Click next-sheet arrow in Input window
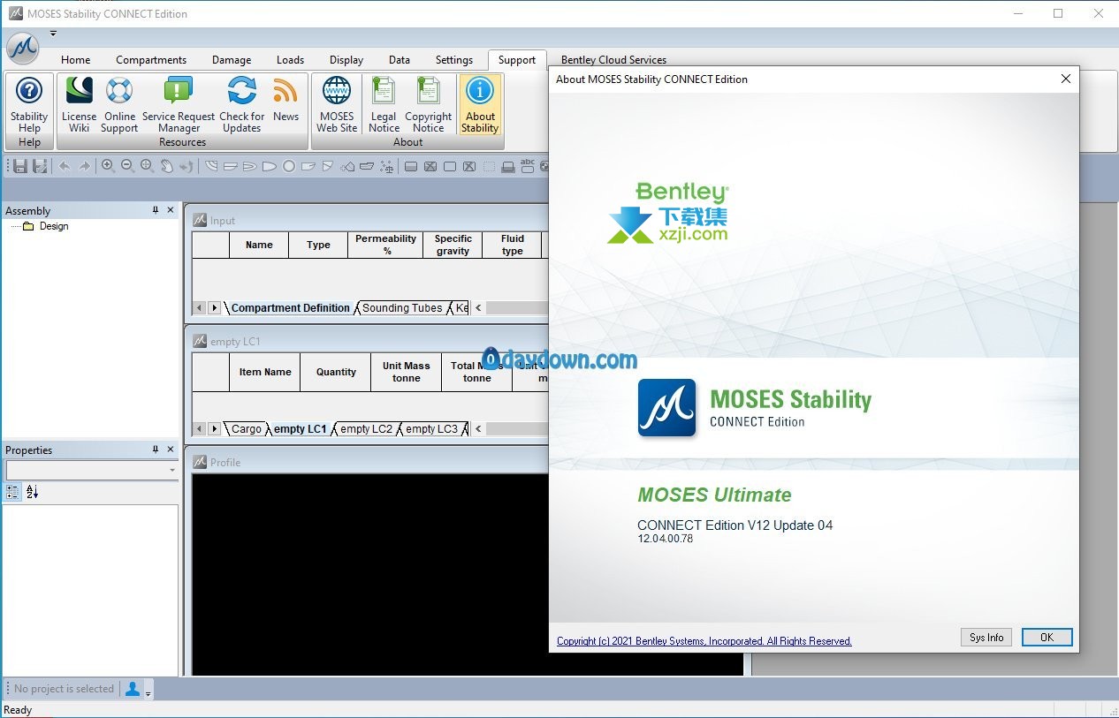Viewport: 1119px width, 718px height. coord(214,308)
